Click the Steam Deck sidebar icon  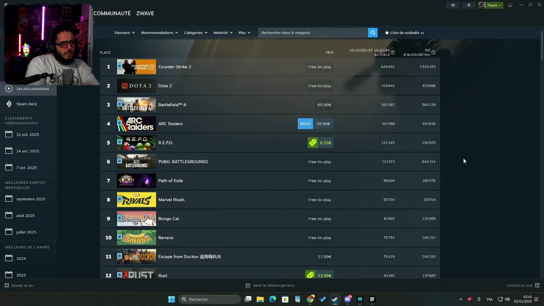(x=8, y=104)
